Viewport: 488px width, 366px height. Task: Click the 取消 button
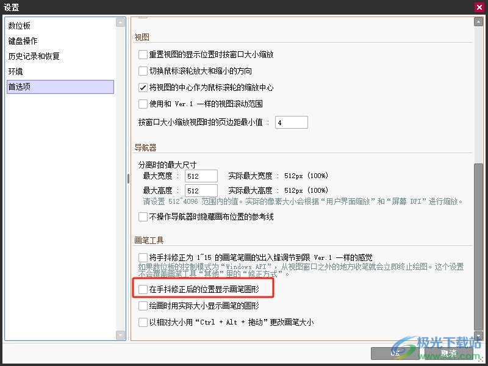tap(448, 353)
